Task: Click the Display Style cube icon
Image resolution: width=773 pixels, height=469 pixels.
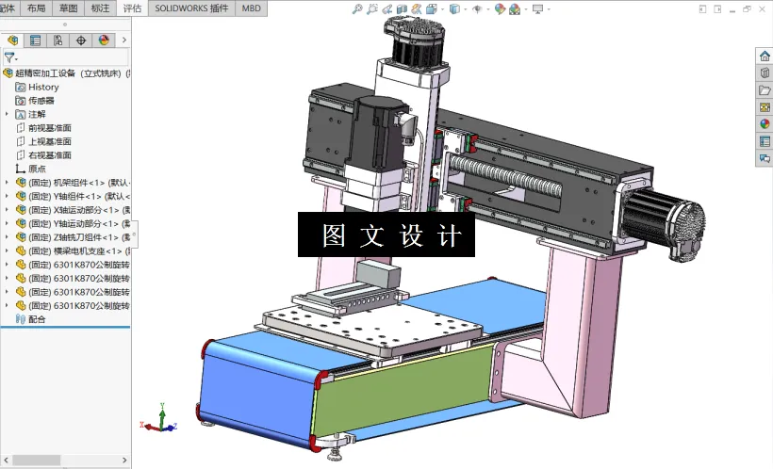Action: (x=454, y=8)
